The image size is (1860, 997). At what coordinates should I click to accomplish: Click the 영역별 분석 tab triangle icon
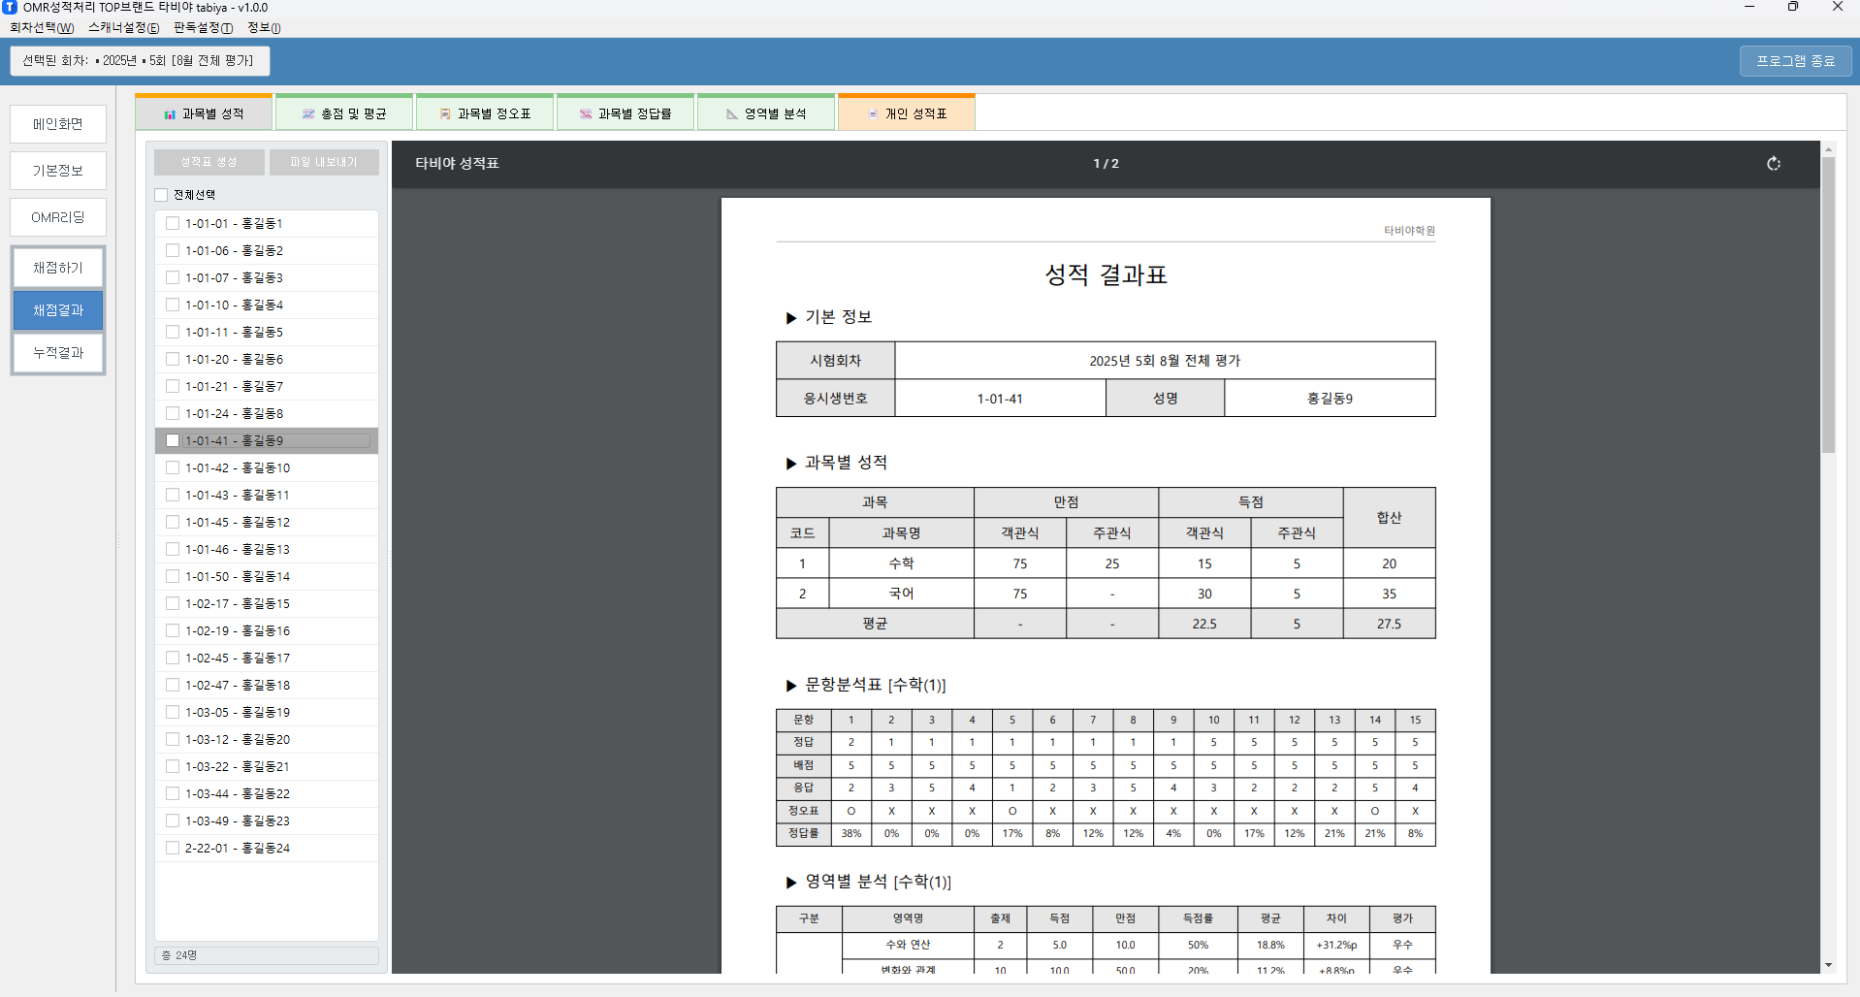732,114
